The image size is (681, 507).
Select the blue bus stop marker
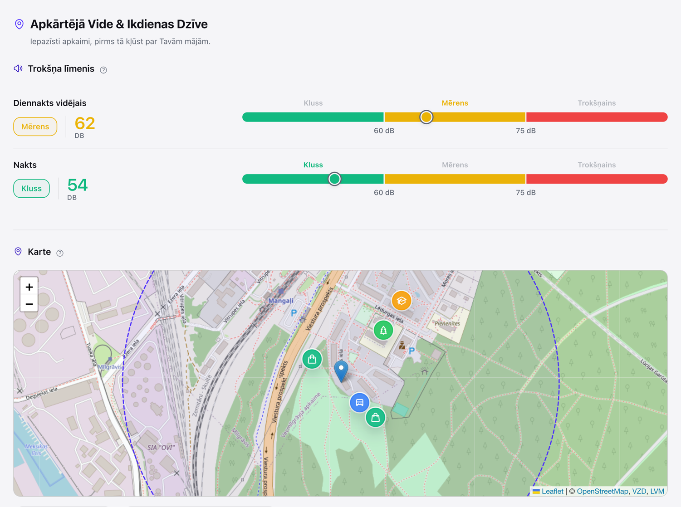click(359, 402)
